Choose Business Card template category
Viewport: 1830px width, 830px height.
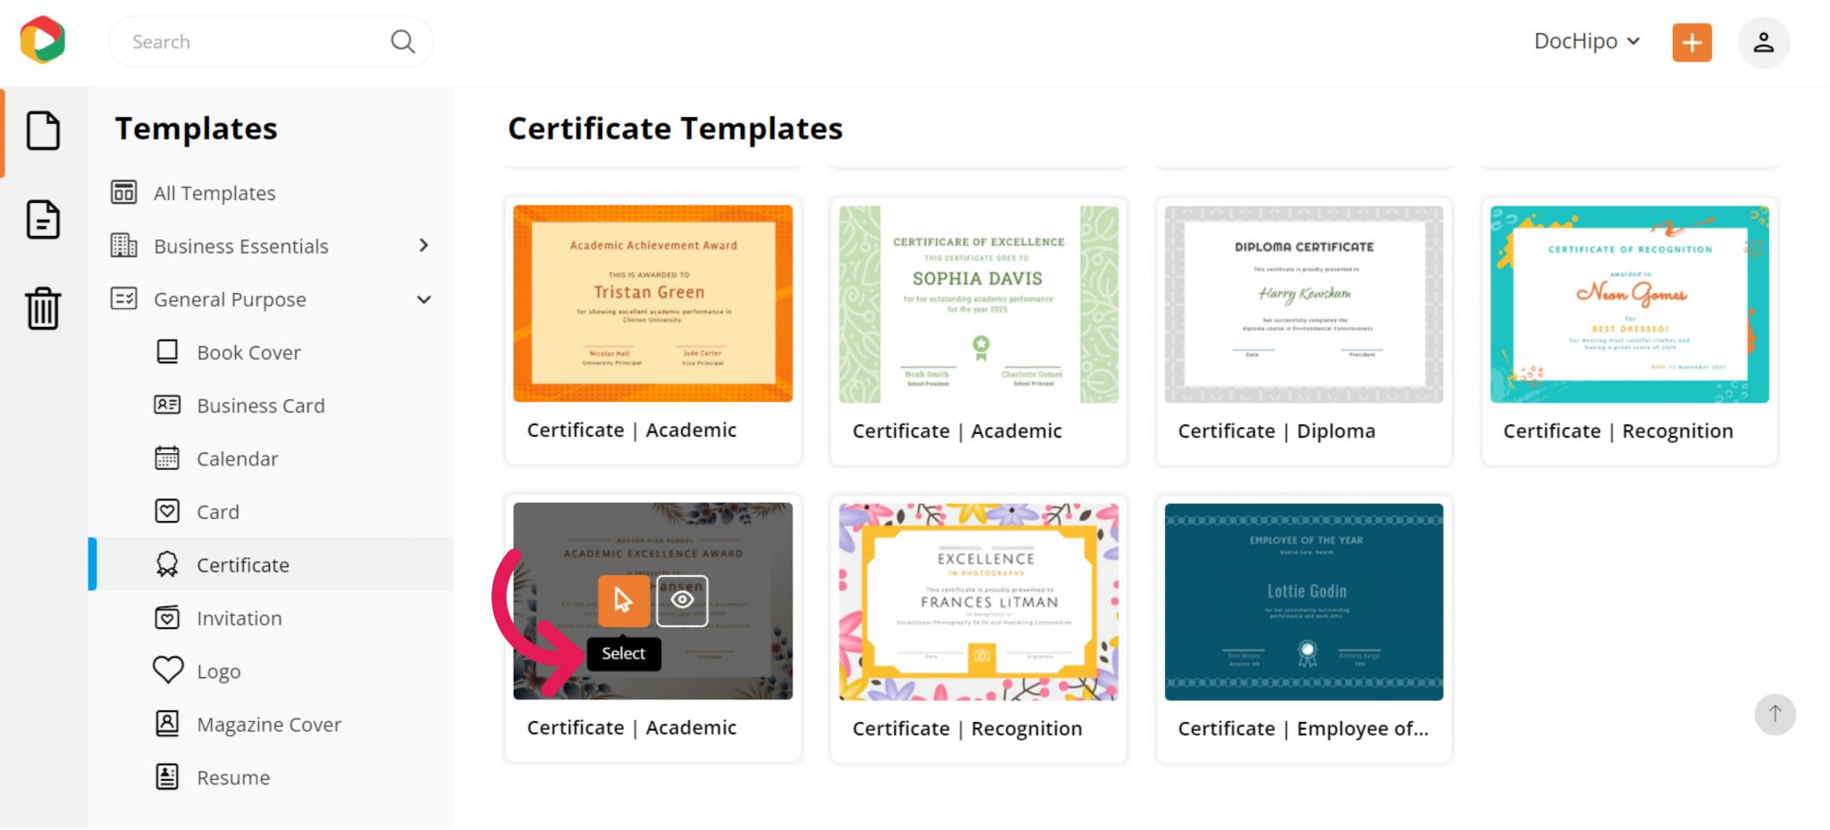(x=260, y=406)
